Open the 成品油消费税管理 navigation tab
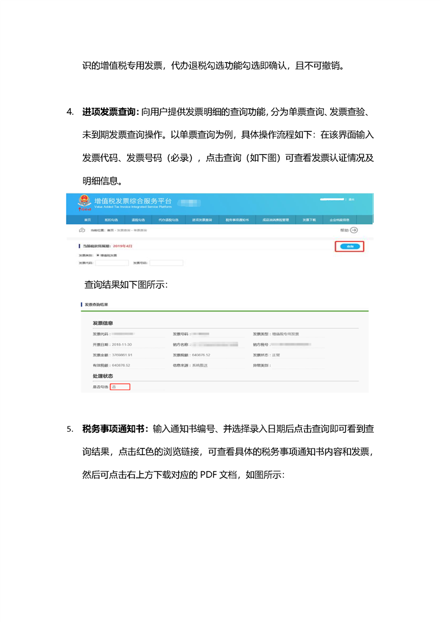The height and width of the screenshot is (622, 440). [x=276, y=220]
